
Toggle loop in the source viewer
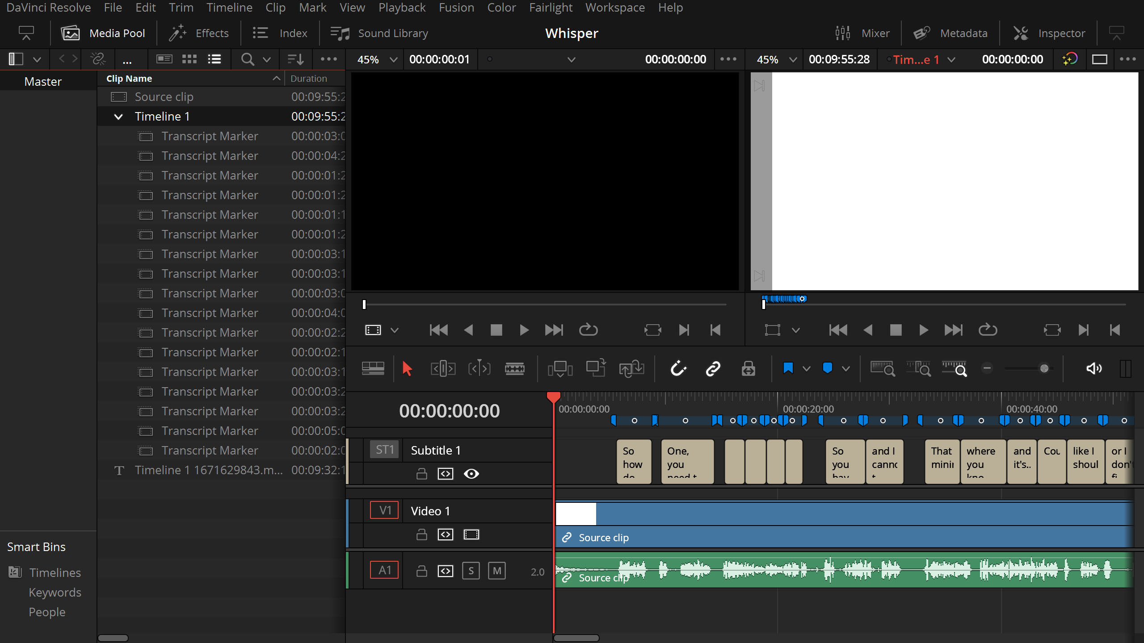point(588,330)
